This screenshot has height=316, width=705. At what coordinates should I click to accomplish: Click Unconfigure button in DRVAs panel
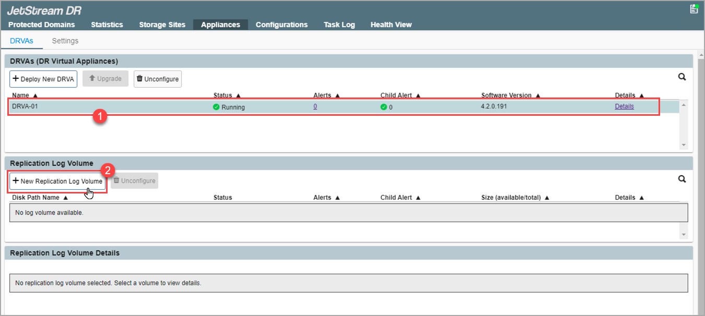point(158,79)
